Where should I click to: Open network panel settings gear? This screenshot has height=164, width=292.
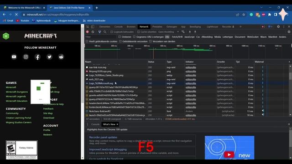(x=289, y=32)
